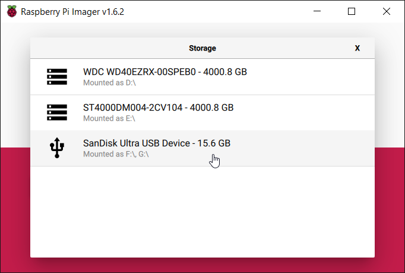Click the Raspberry Pi logo in title bar
Screen dimensions: 405x273
click(11, 11)
